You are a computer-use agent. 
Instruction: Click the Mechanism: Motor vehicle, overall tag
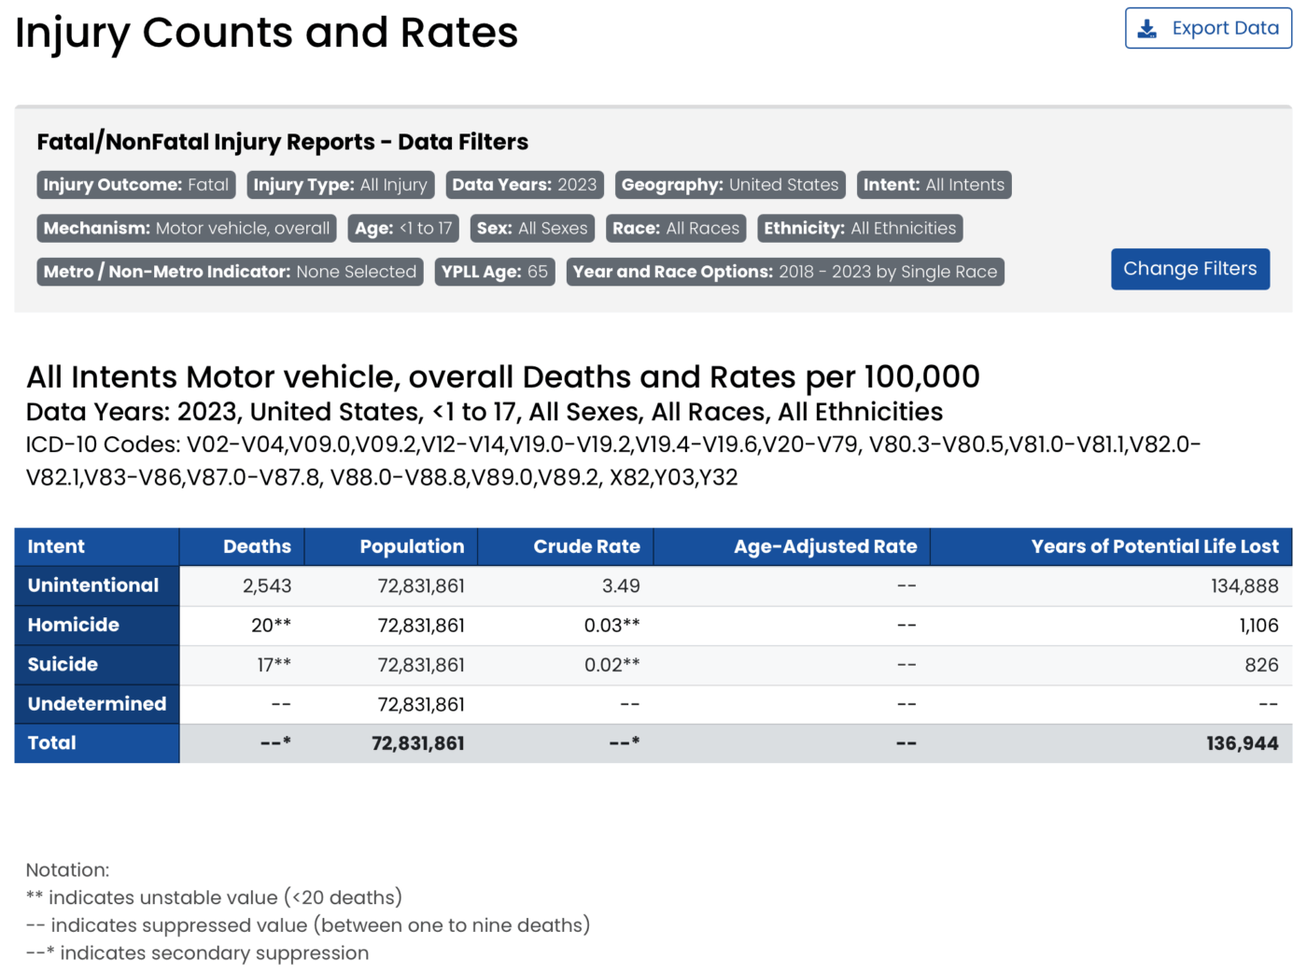(187, 229)
